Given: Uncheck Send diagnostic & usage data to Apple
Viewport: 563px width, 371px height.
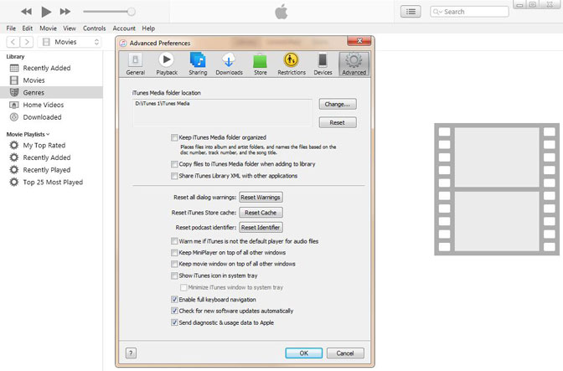Looking at the screenshot, I should 174,322.
